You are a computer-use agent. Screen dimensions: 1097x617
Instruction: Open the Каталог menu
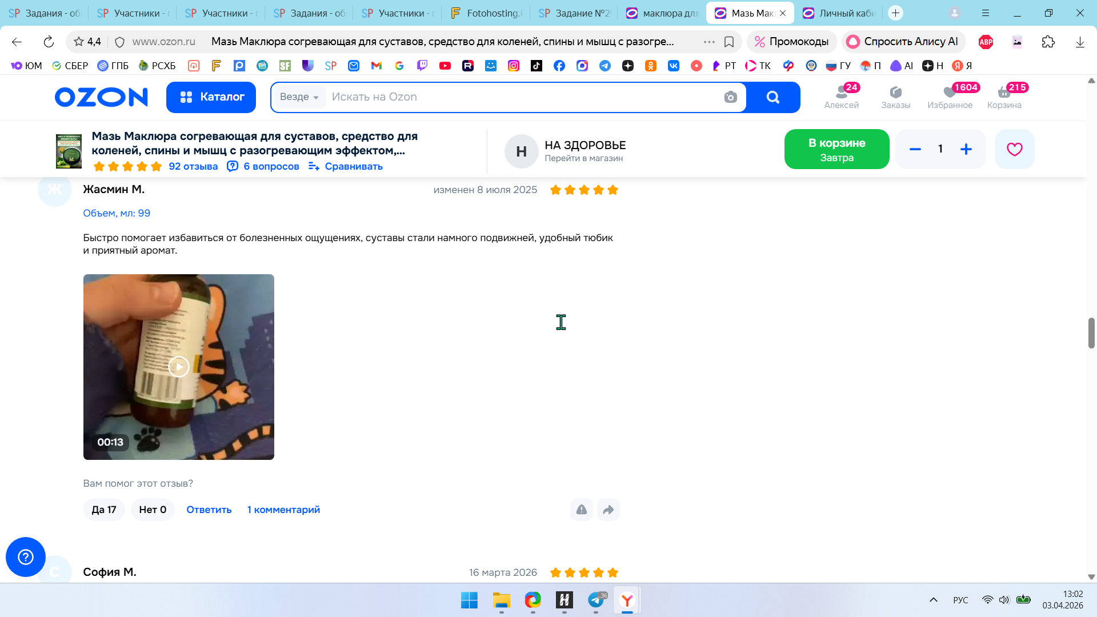211,97
